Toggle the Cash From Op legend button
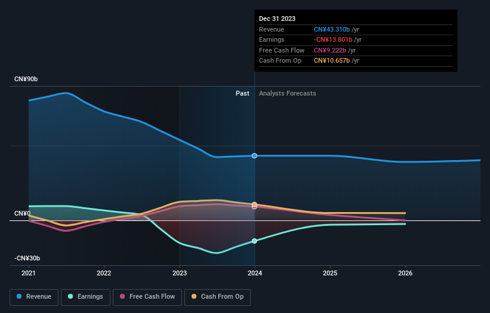490x313 pixels. tap(217, 297)
